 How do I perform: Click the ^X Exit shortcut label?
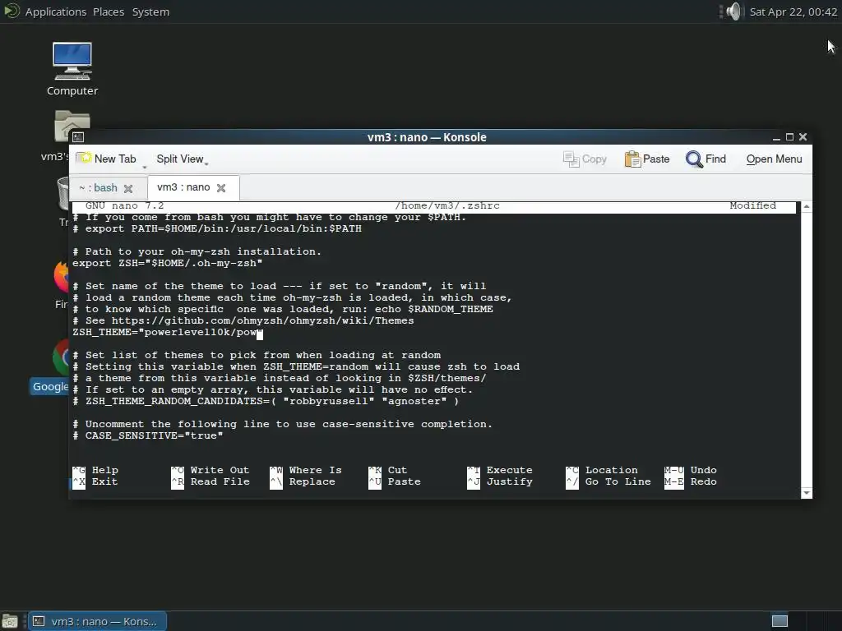pos(95,481)
